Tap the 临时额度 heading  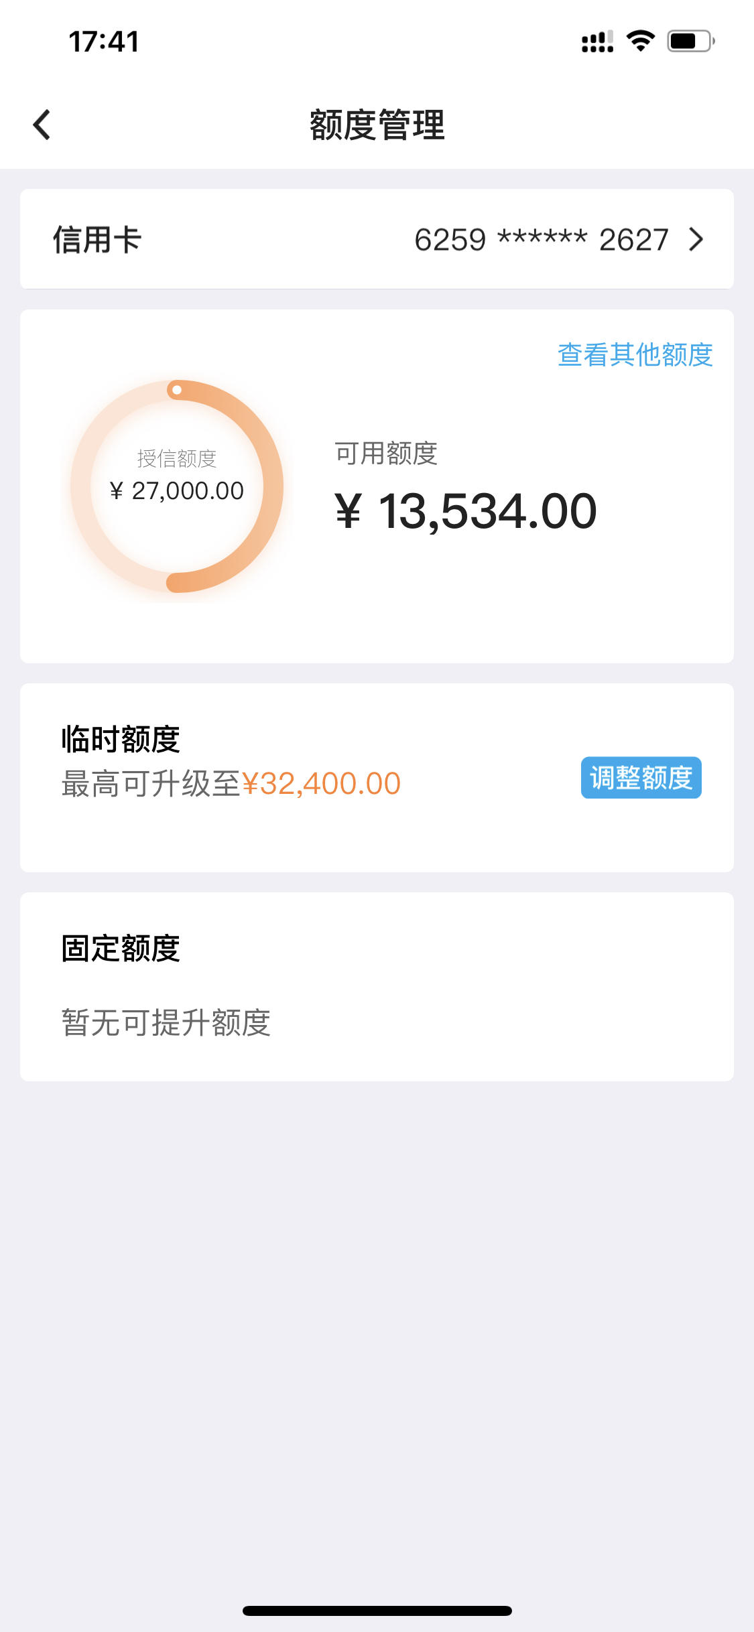121,740
